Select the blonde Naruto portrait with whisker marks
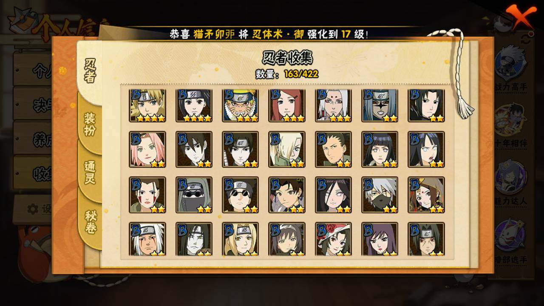This screenshot has height=306, width=544. point(240,106)
